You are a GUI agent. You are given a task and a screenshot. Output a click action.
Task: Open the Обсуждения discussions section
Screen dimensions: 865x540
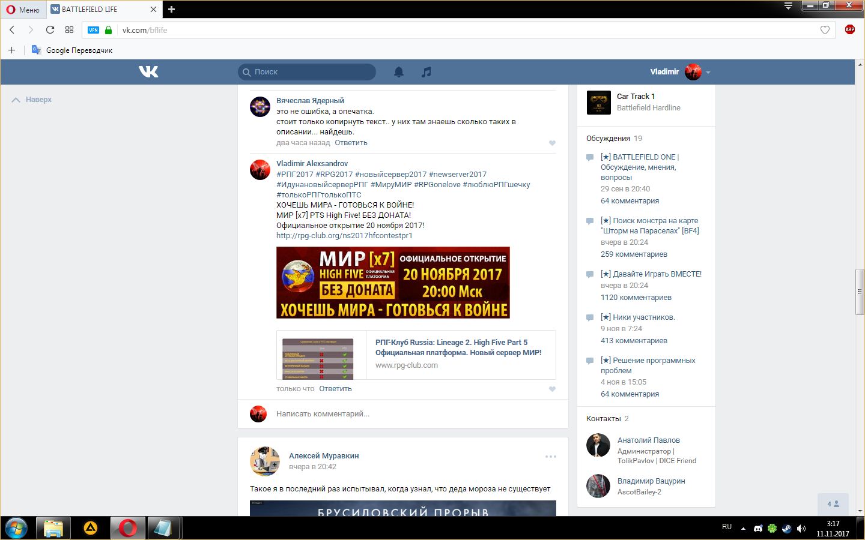coord(608,139)
